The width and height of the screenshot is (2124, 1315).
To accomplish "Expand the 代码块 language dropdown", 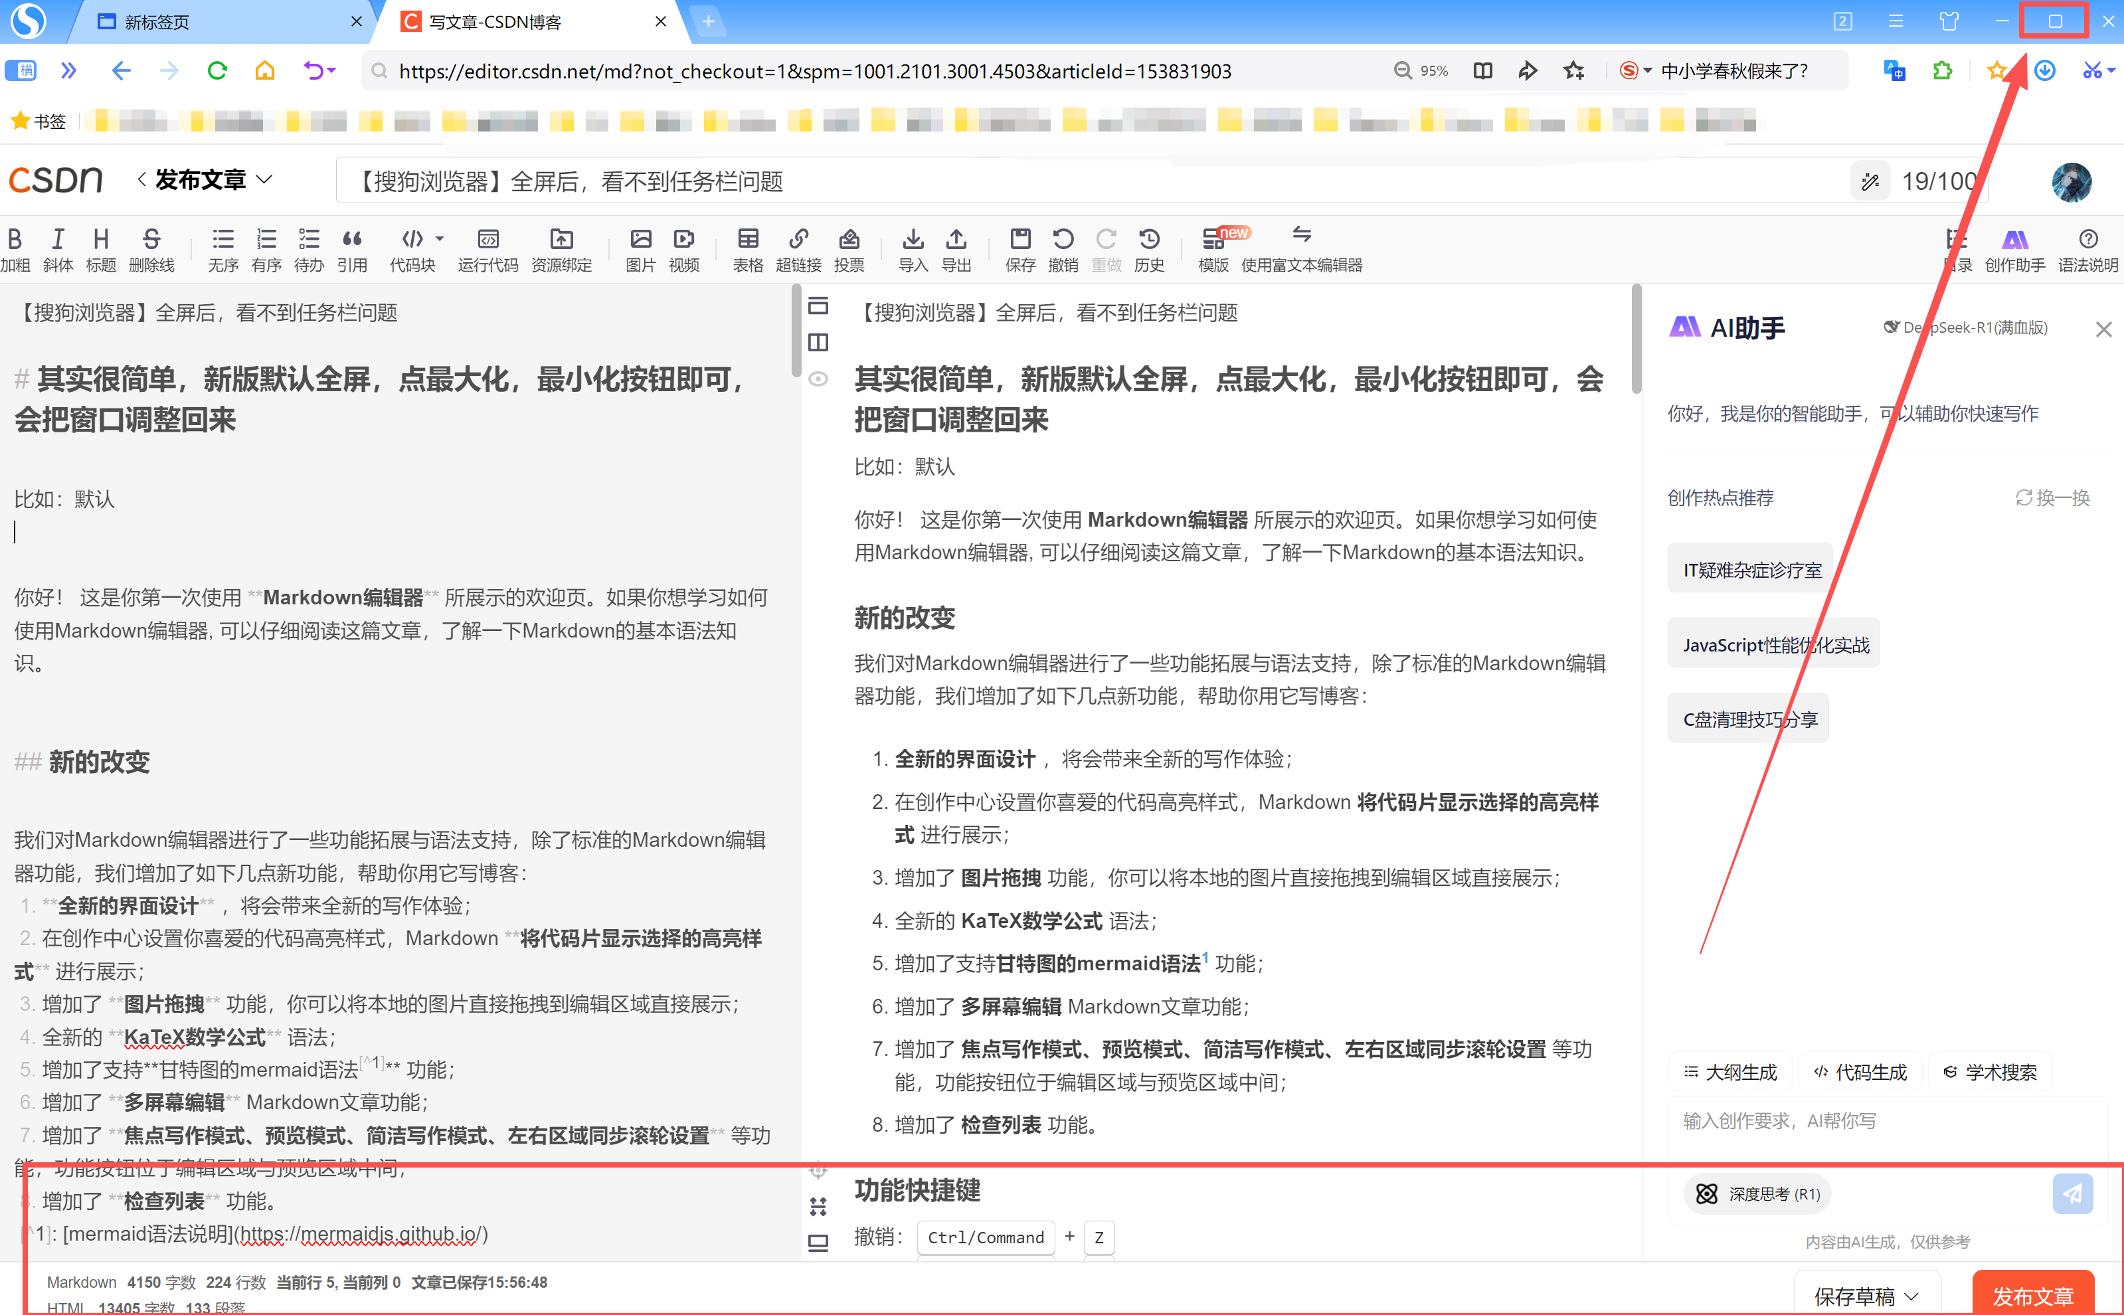I will [439, 239].
